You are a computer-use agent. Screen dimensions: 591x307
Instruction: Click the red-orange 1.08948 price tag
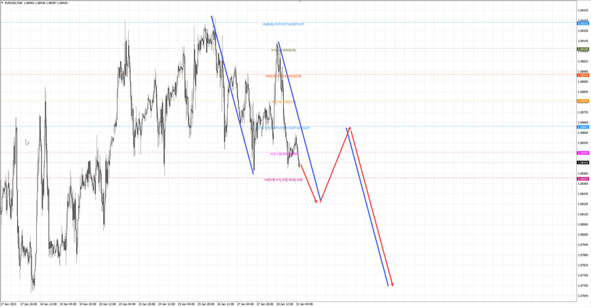(582, 75)
